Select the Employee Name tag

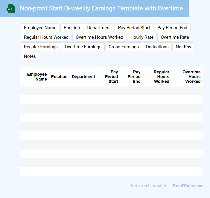pos(40,28)
